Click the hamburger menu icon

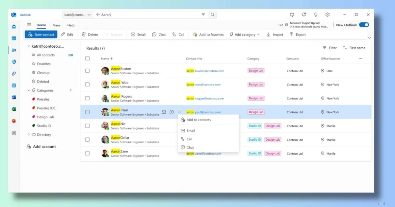(29, 25)
